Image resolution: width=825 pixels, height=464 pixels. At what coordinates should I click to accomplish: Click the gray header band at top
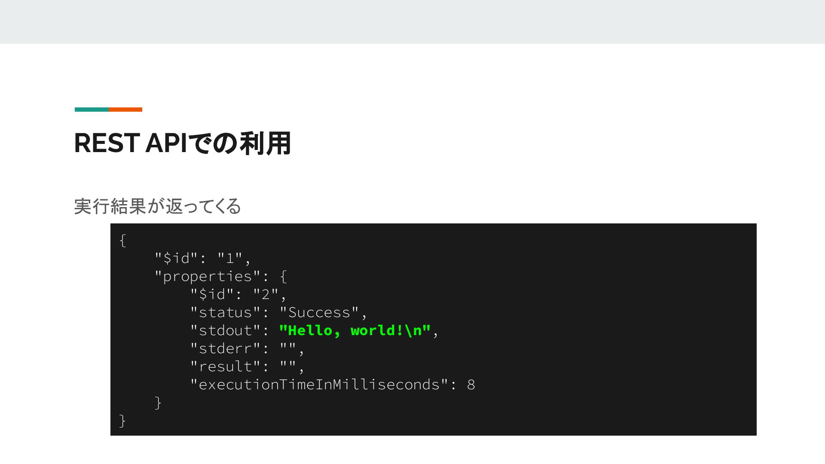tap(412, 21)
